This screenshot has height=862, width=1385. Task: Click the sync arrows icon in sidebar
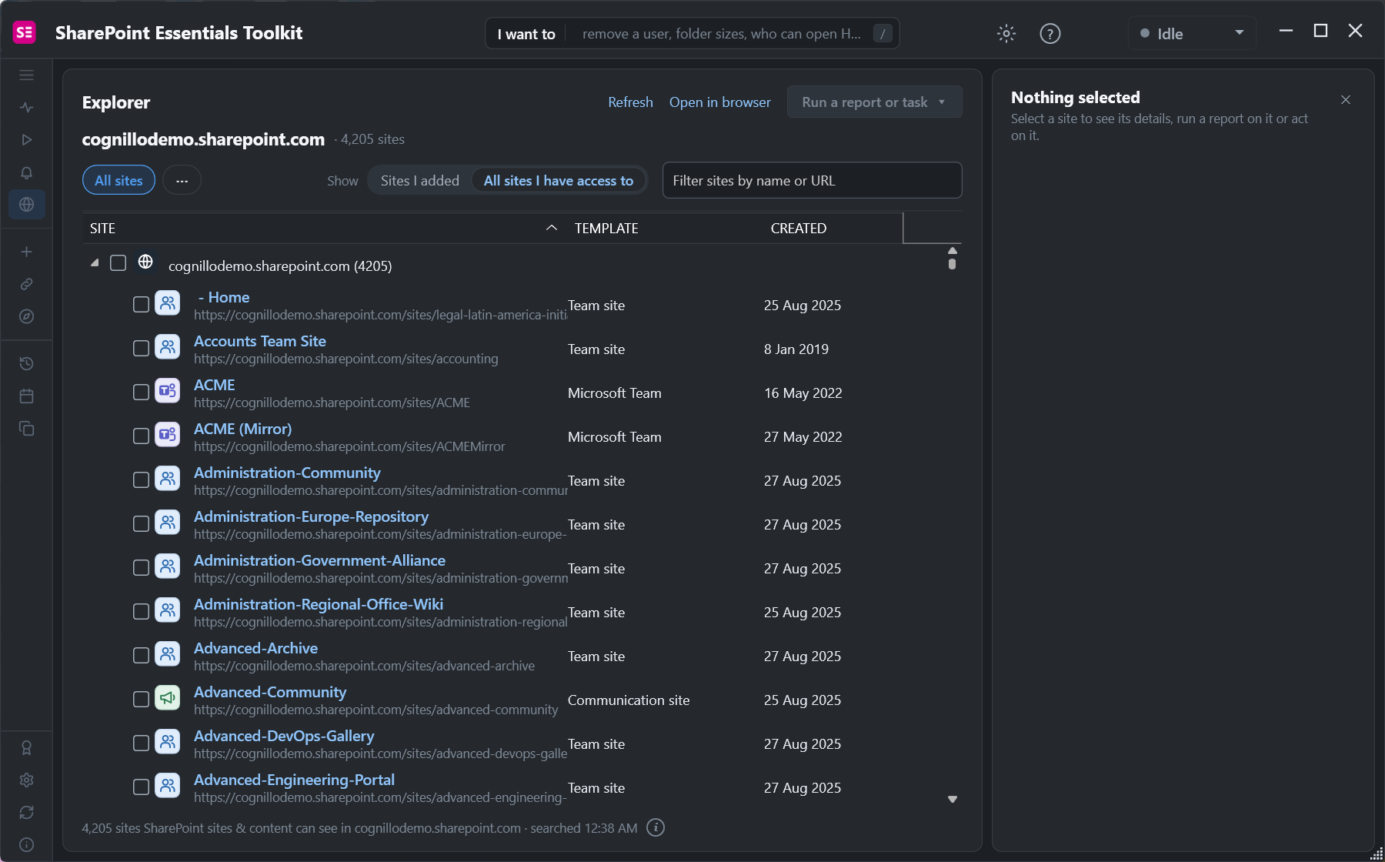[27, 813]
